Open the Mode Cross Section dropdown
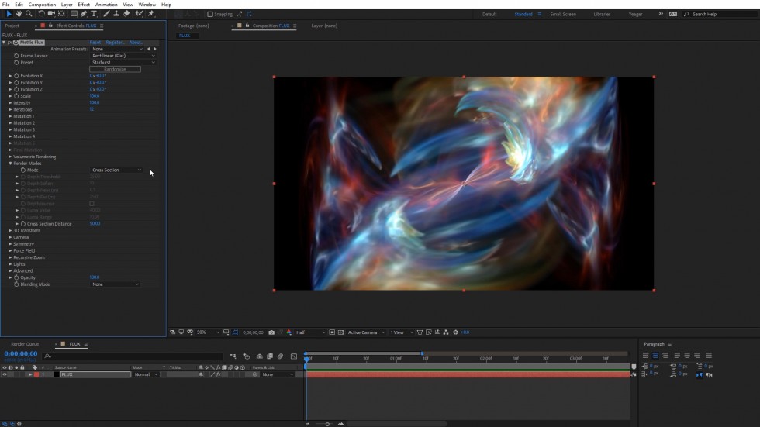760x427 pixels. click(x=117, y=170)
